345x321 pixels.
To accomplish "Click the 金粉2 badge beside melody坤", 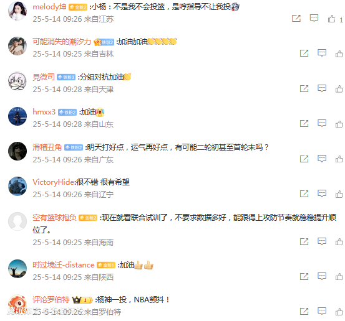I will 78,7.
